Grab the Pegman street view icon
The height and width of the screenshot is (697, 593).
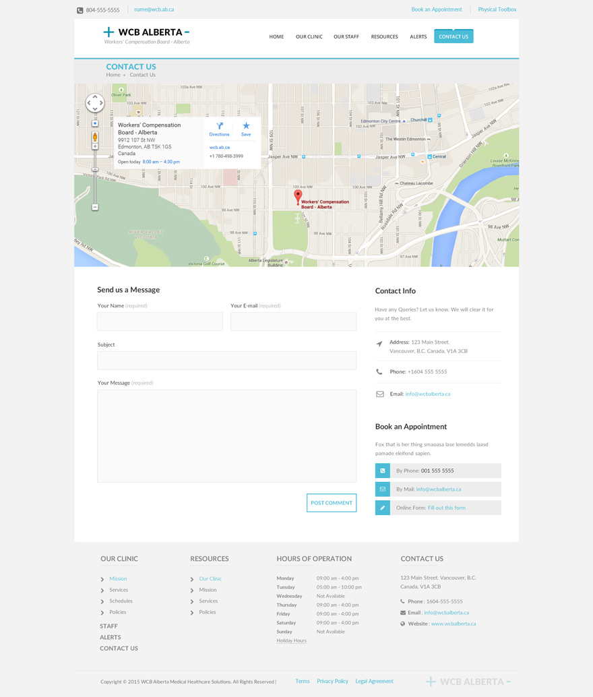click(95, 137)
